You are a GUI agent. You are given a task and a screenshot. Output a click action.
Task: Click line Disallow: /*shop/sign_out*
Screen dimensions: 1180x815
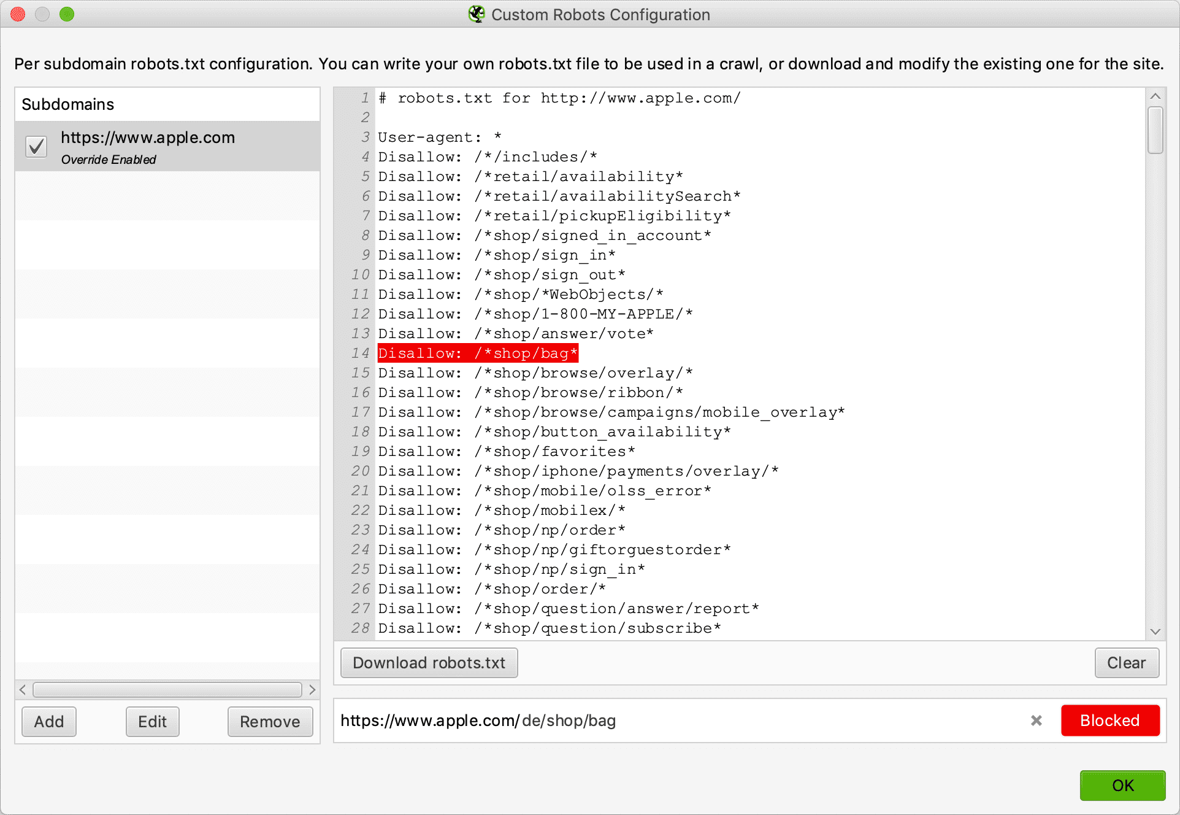point(502,275)
